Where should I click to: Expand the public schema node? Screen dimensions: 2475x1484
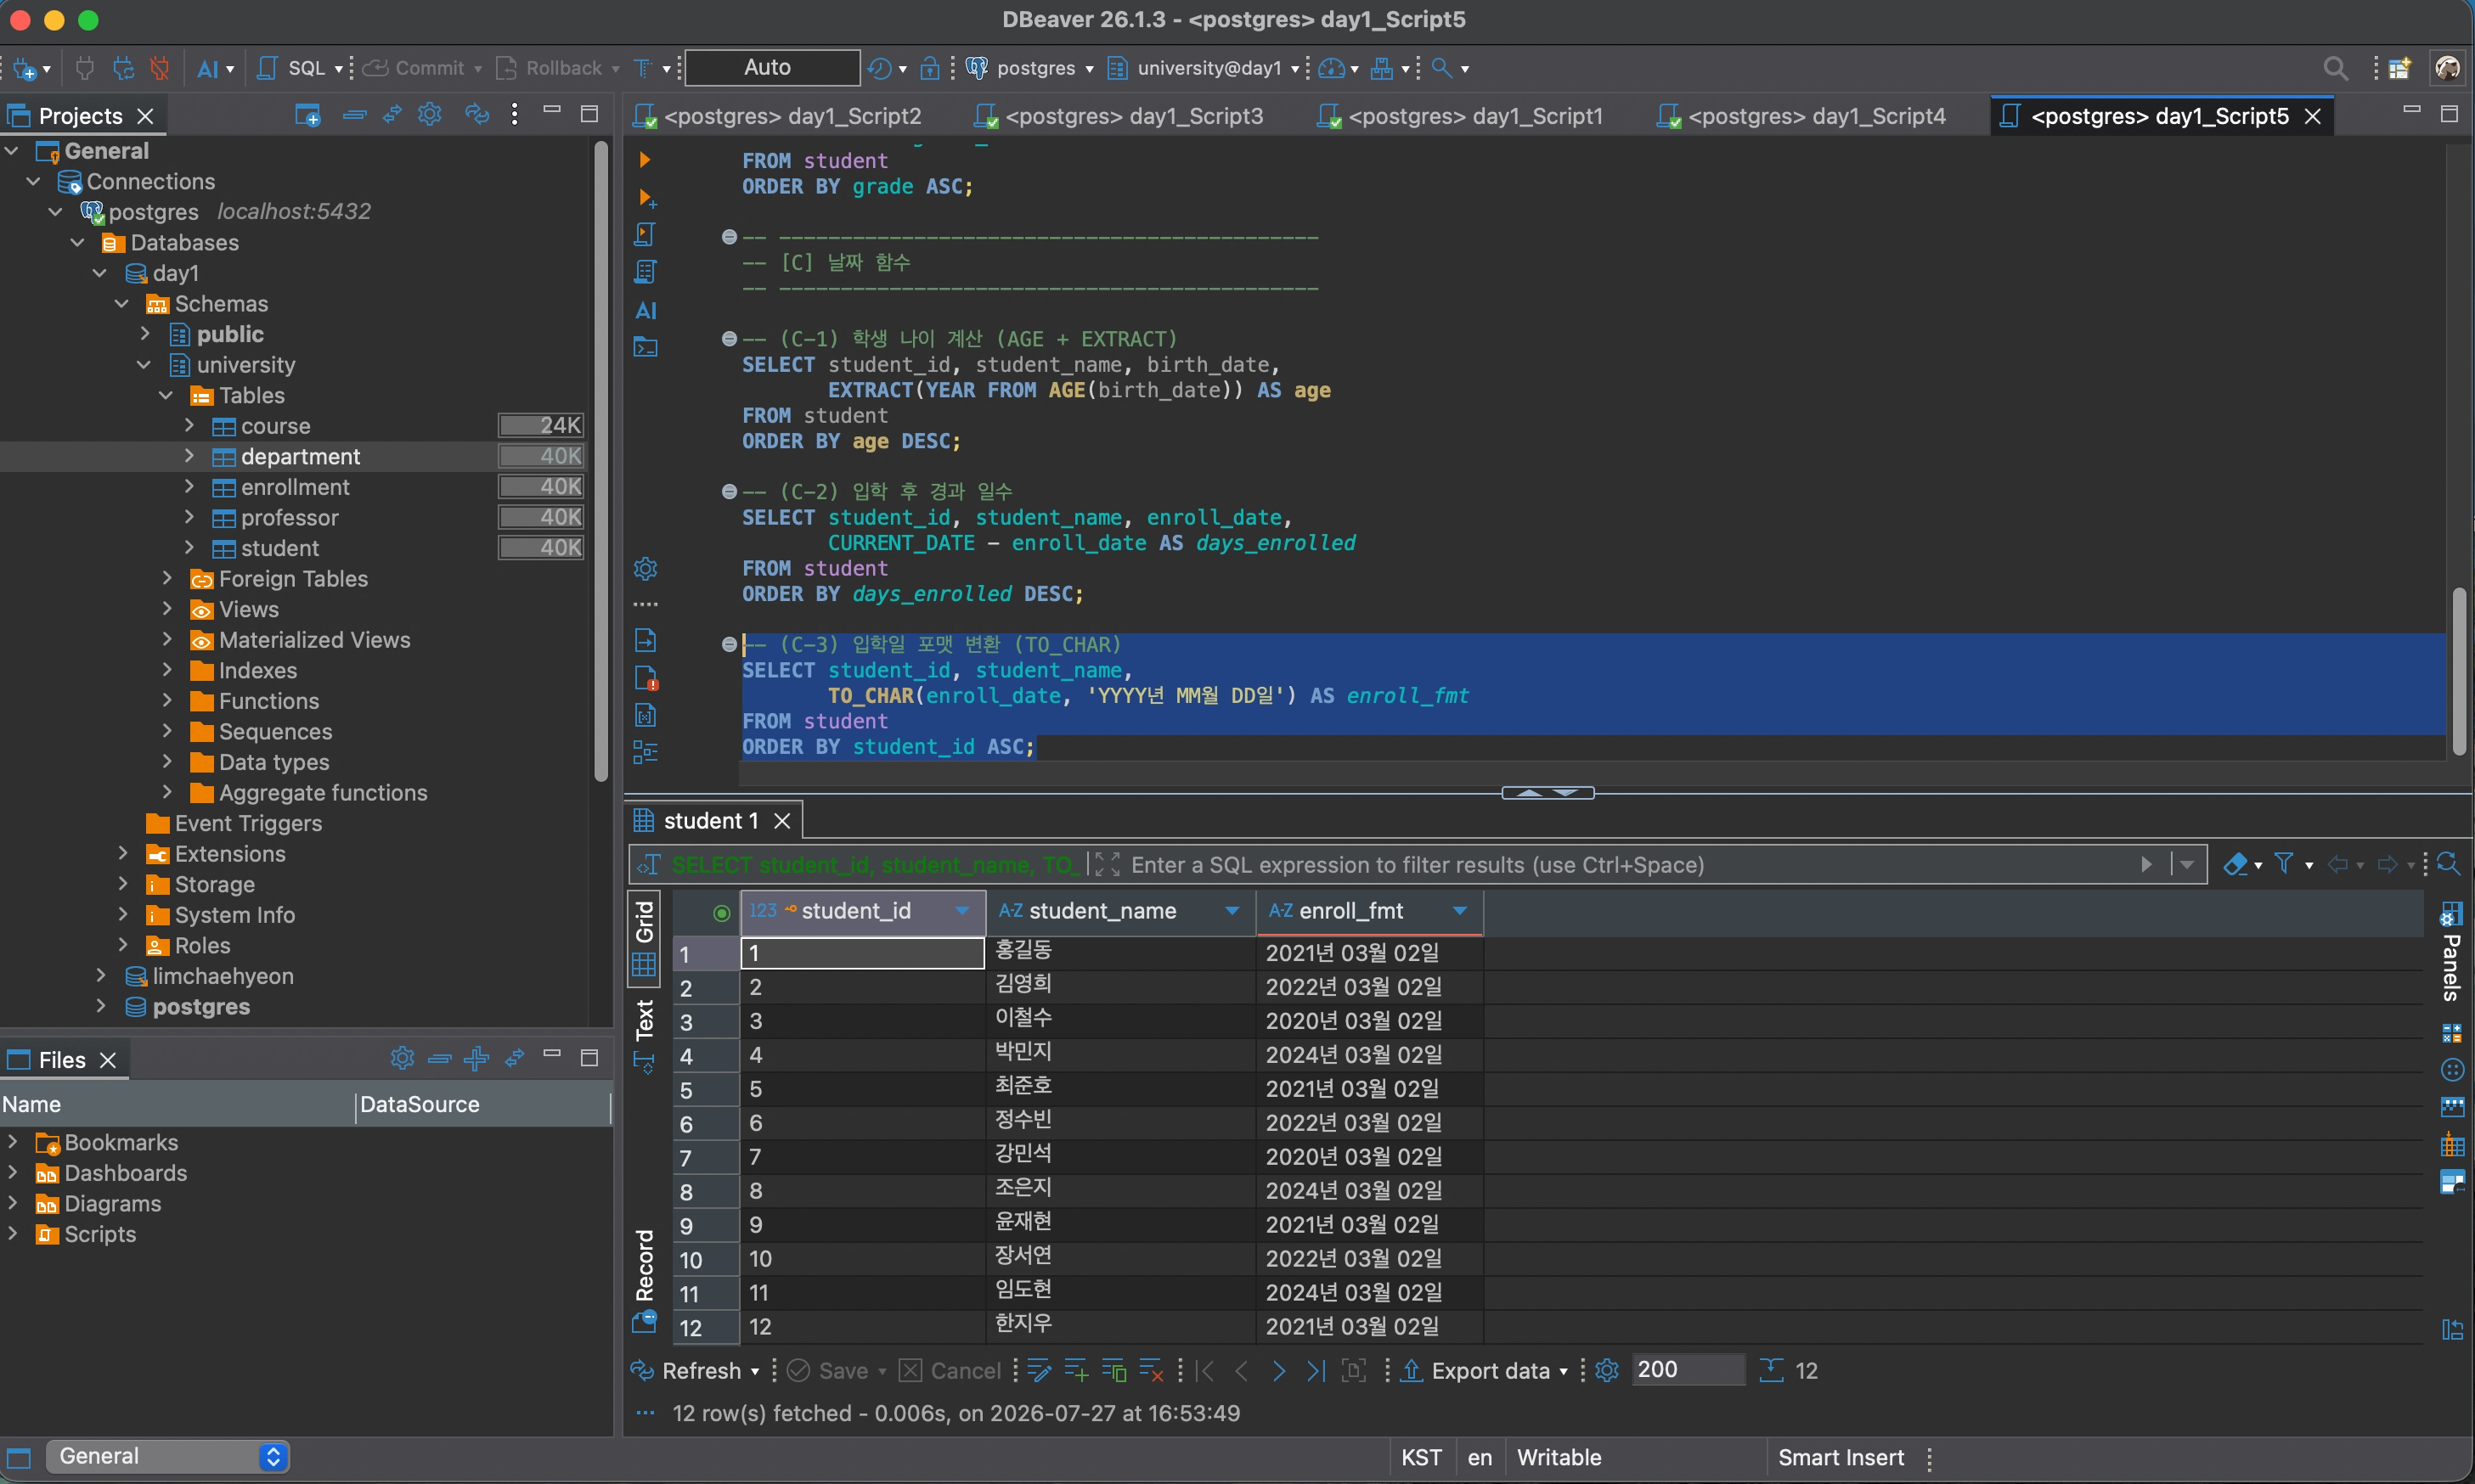coord(144,334)
